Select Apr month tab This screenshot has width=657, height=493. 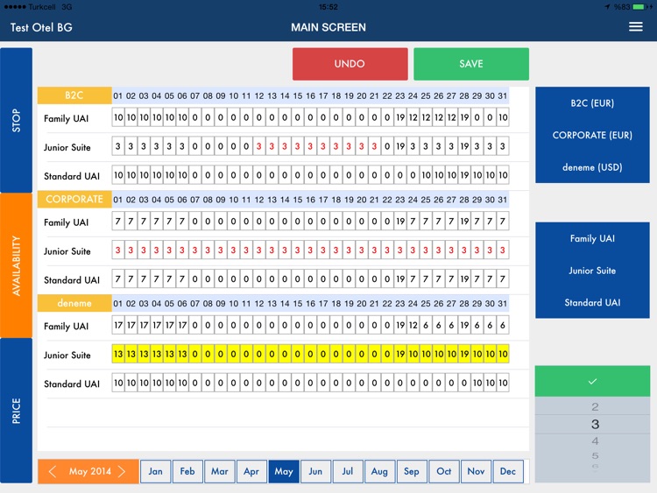coord(251,472)
